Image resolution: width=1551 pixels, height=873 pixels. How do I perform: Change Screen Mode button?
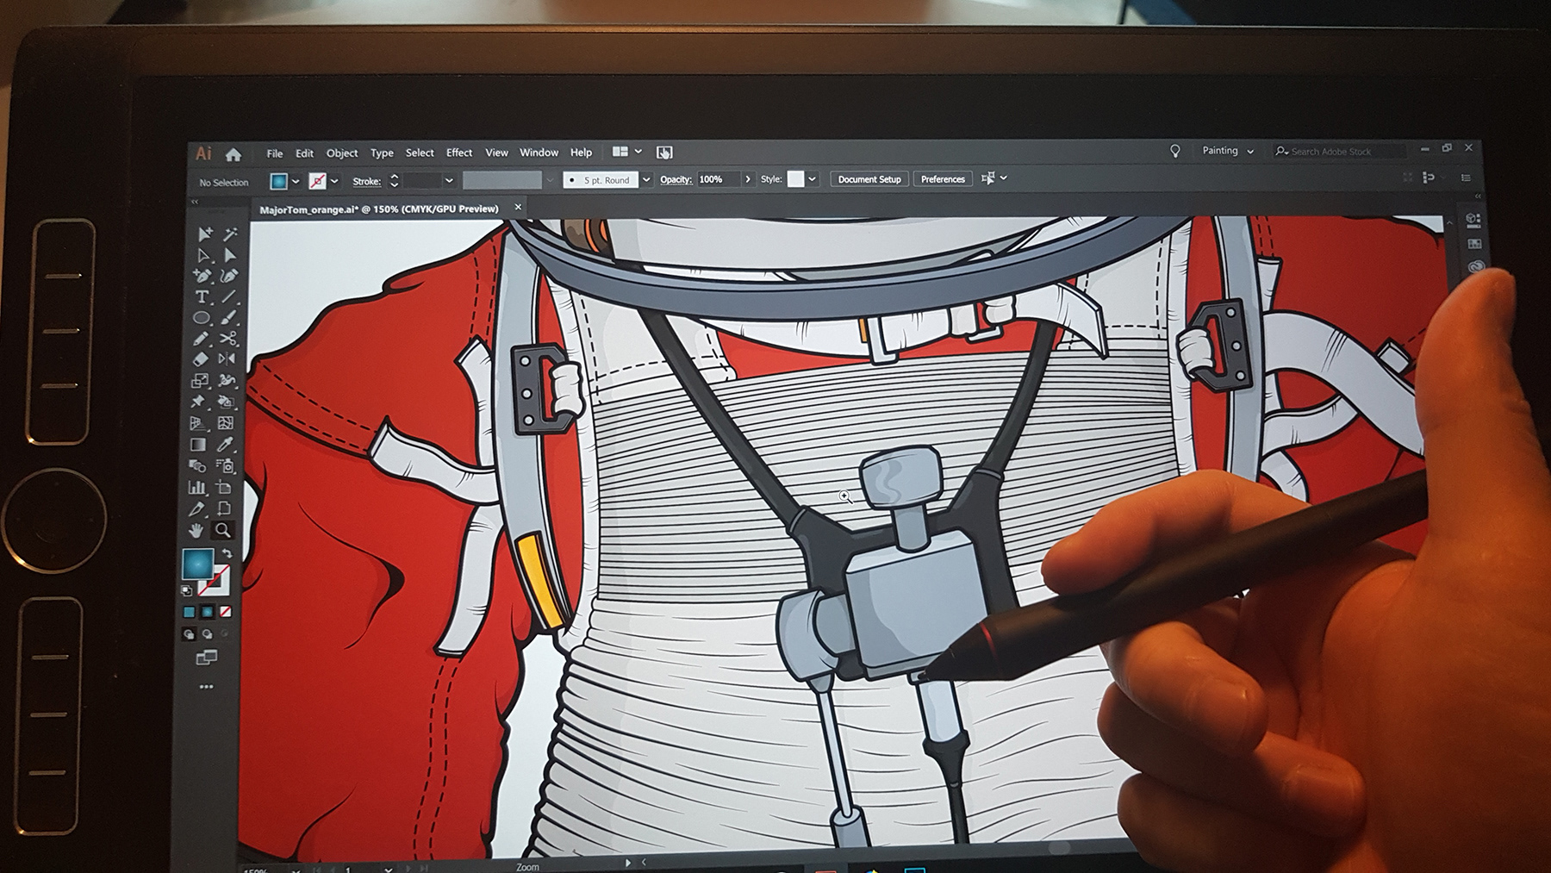[206, 658]
